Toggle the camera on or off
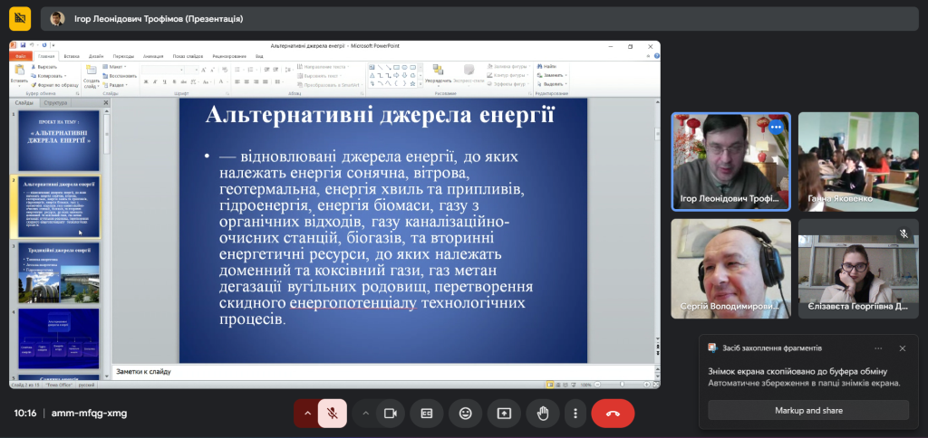The image size is (928, 438). pos(391,414)
